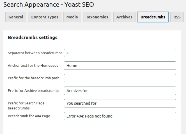Switch to the RSS tab
This screenshot has height=134, width=186.
click(x=177, y=17)
